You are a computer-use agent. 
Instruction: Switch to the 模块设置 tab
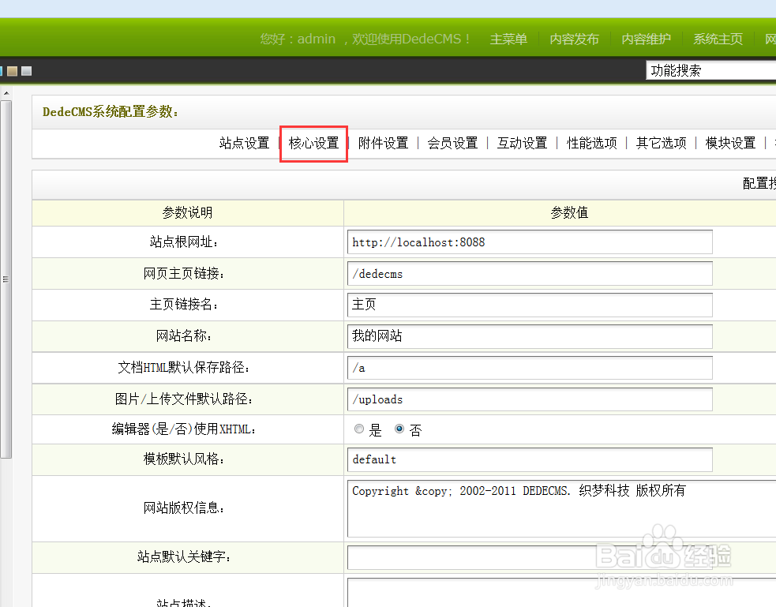coord(730,143)
